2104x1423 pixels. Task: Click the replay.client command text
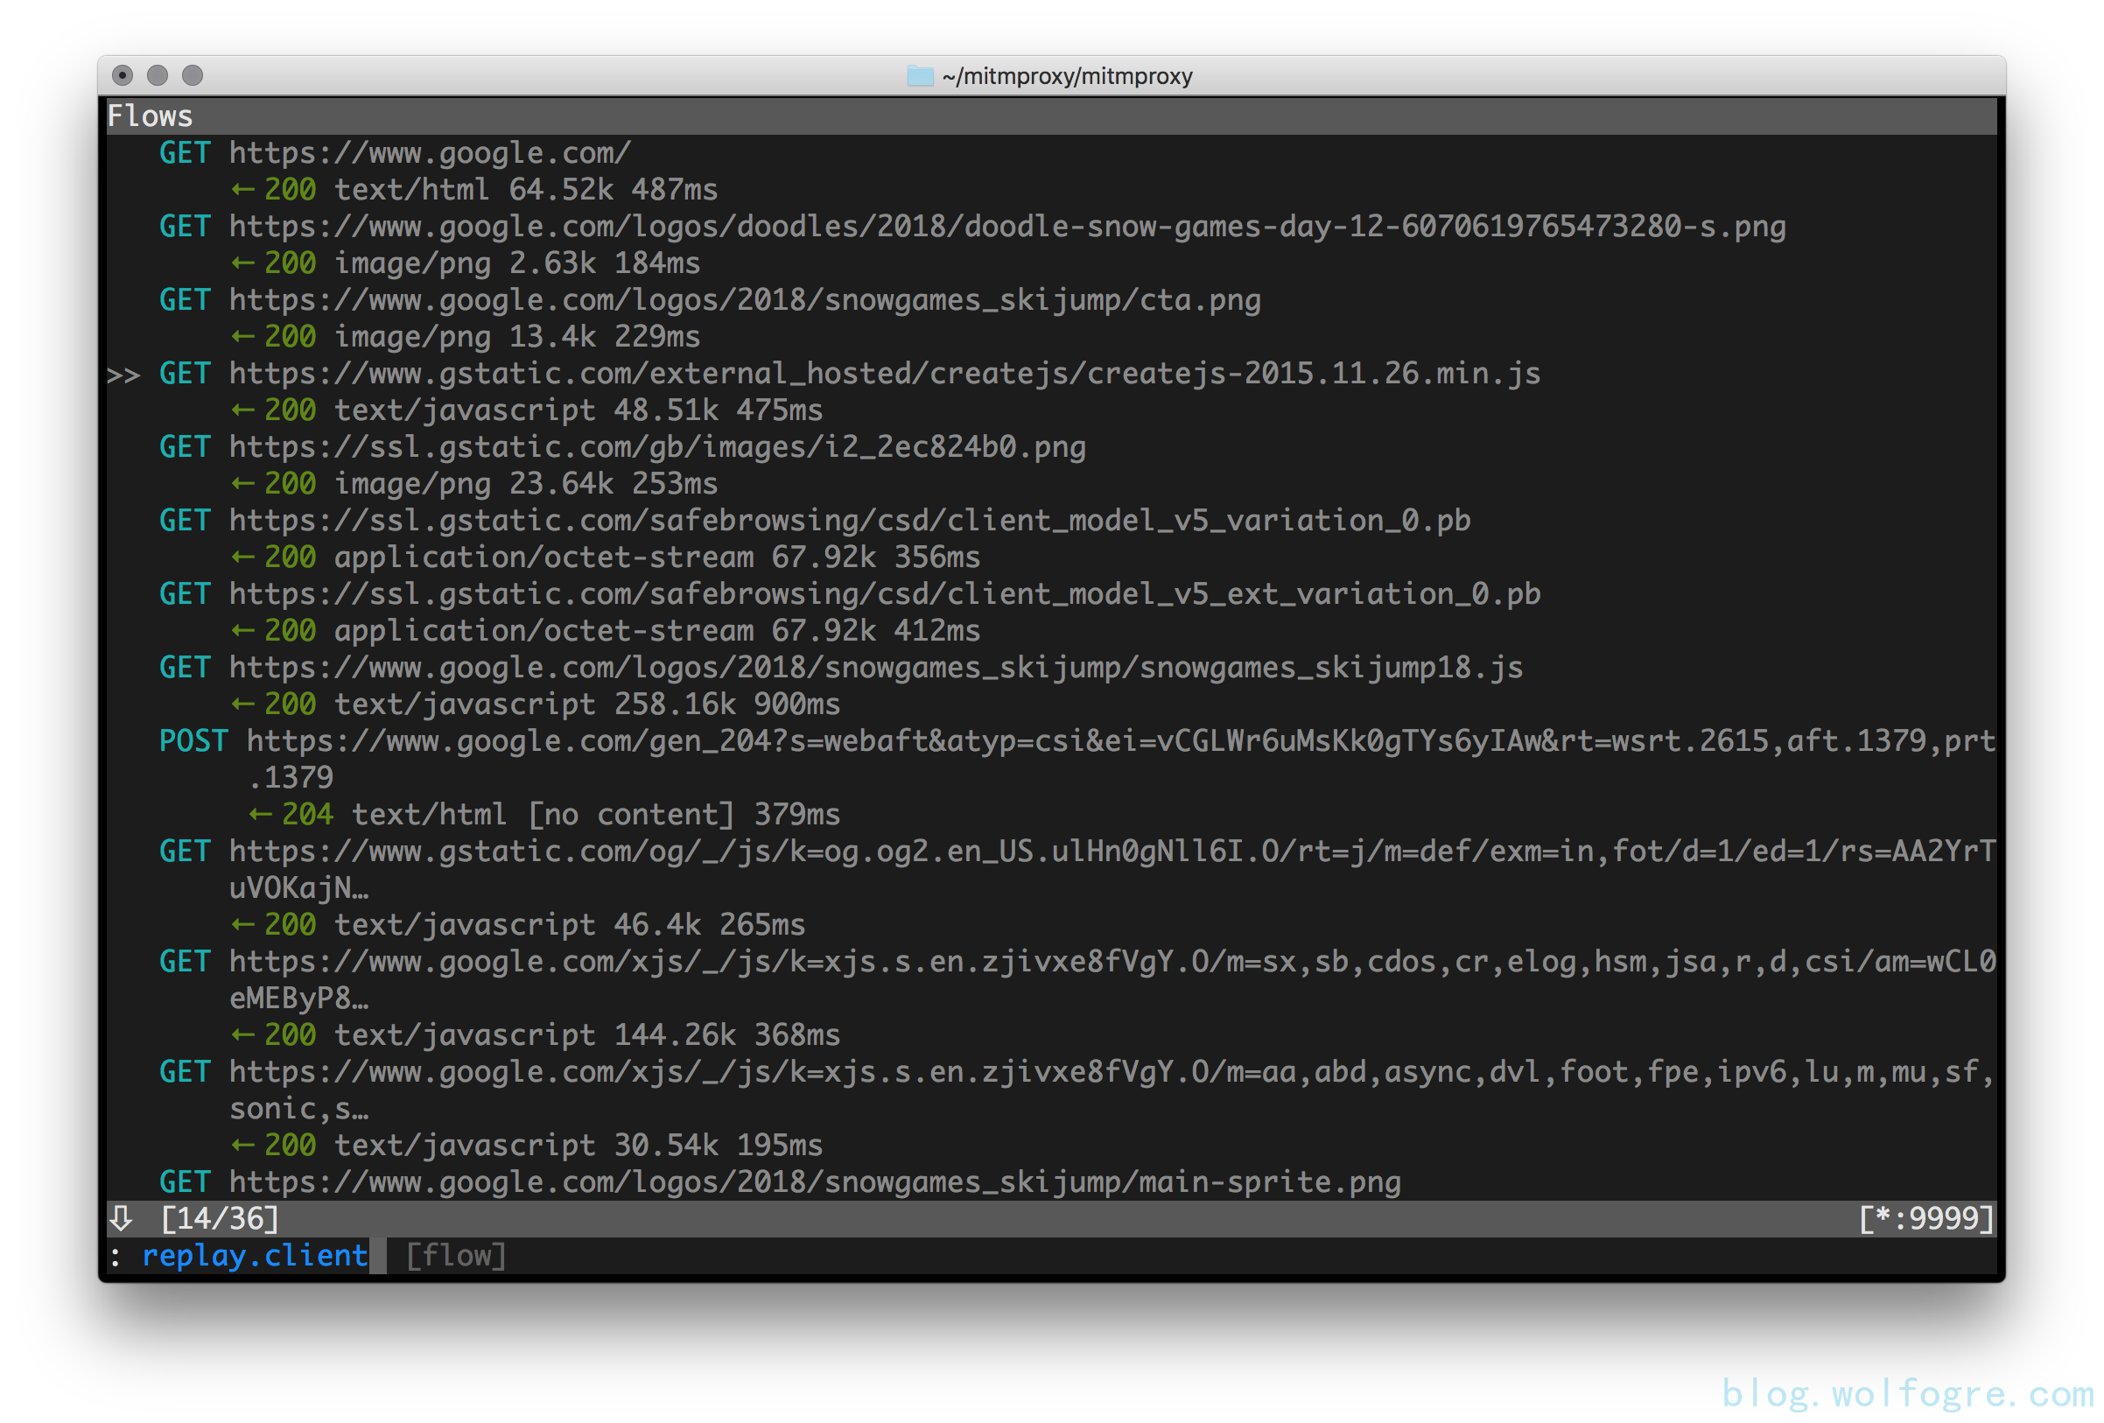[x=255, y=1256]
